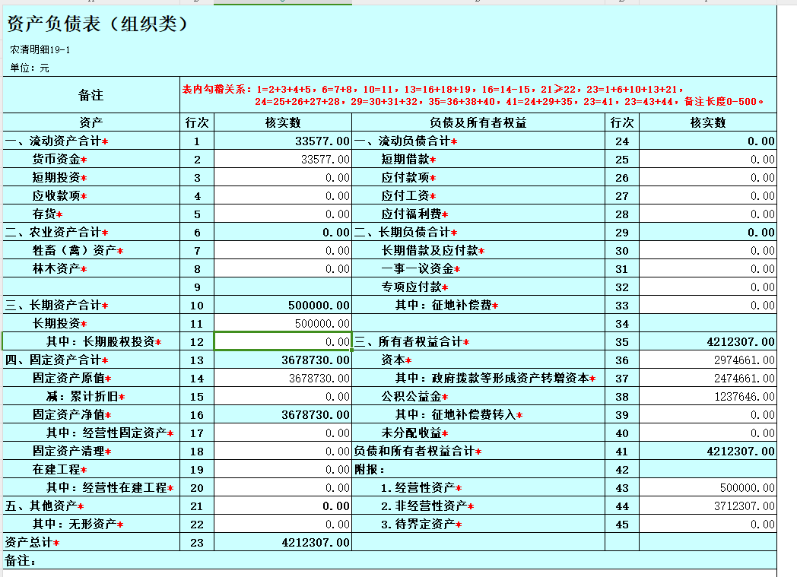The image size is (797, 577).
Task: Select the '固定资产清理' cell
Action: click(x=91, y=452)
